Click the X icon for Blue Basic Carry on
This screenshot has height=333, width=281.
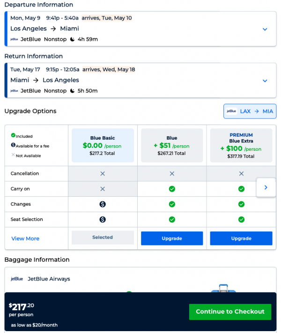(103, 189)
